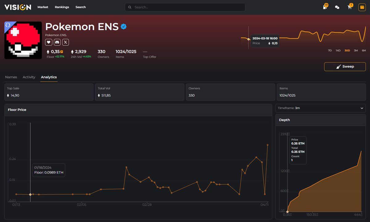Select the 14D chart range
The image size is (370, 222).
338,50
